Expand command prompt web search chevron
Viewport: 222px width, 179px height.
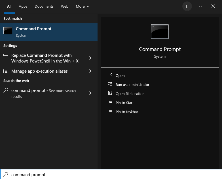(x=90, y=93)
